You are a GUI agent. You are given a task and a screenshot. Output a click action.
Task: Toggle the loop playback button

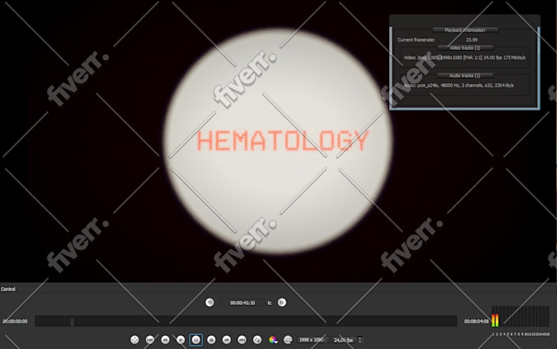257,340
